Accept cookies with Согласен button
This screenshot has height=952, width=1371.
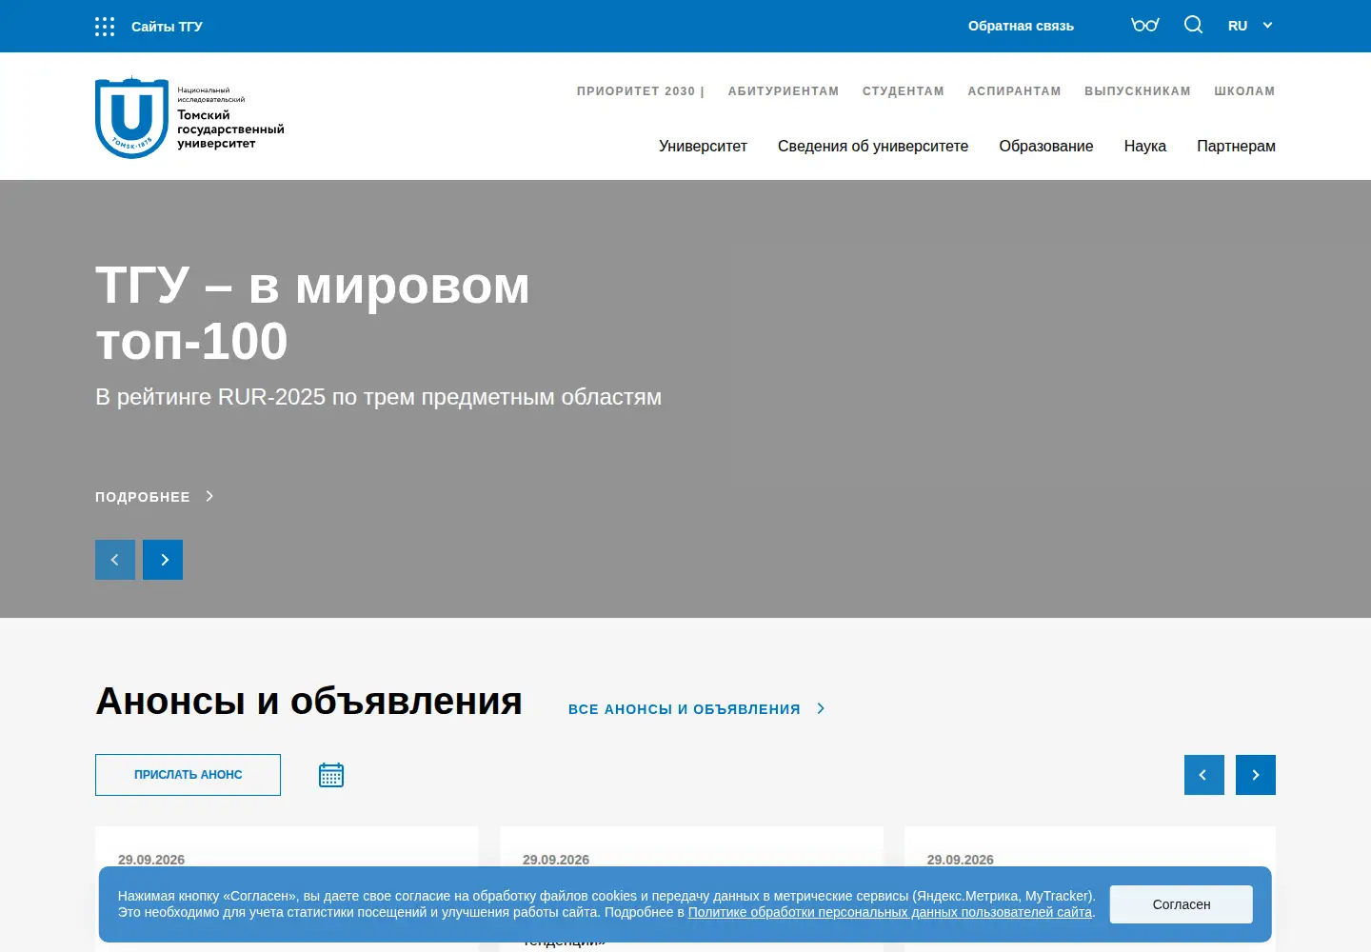click(1182, 904)
